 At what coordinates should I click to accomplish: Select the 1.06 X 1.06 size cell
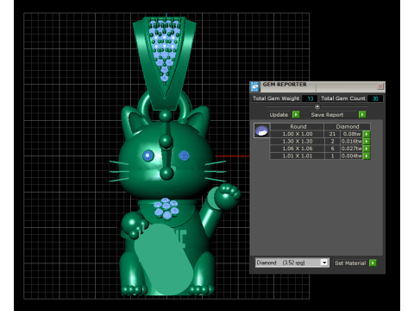pyautogui.click(x=298, y=149)
